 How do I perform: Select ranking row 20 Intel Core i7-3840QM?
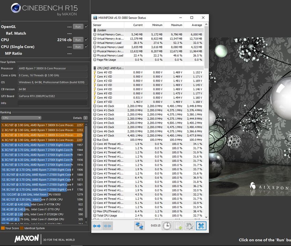(x=42, y=219)
